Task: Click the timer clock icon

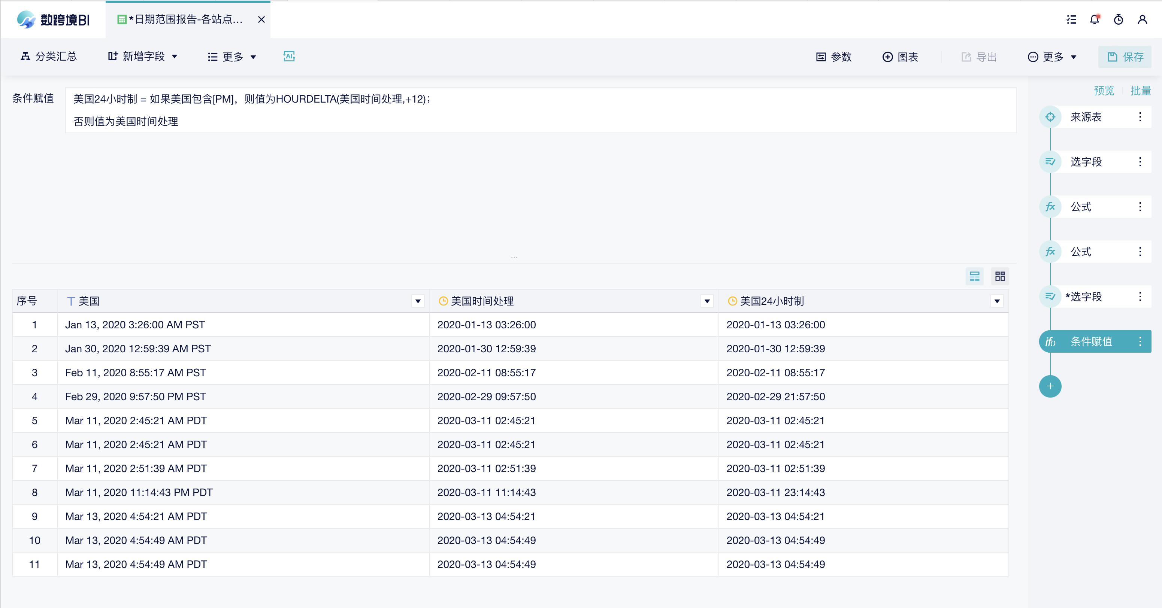Action: tap(1118, 19)
